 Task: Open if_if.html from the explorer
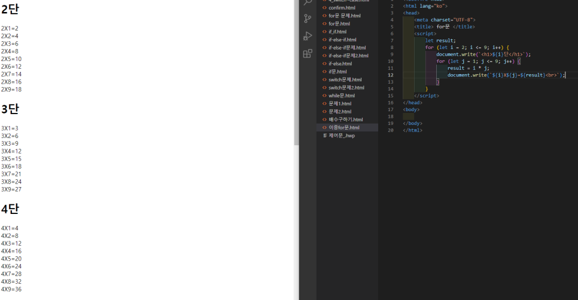point(337,32)
